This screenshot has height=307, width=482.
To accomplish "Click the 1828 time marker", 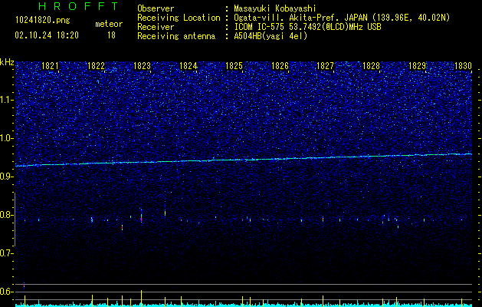I will (371, 66).
